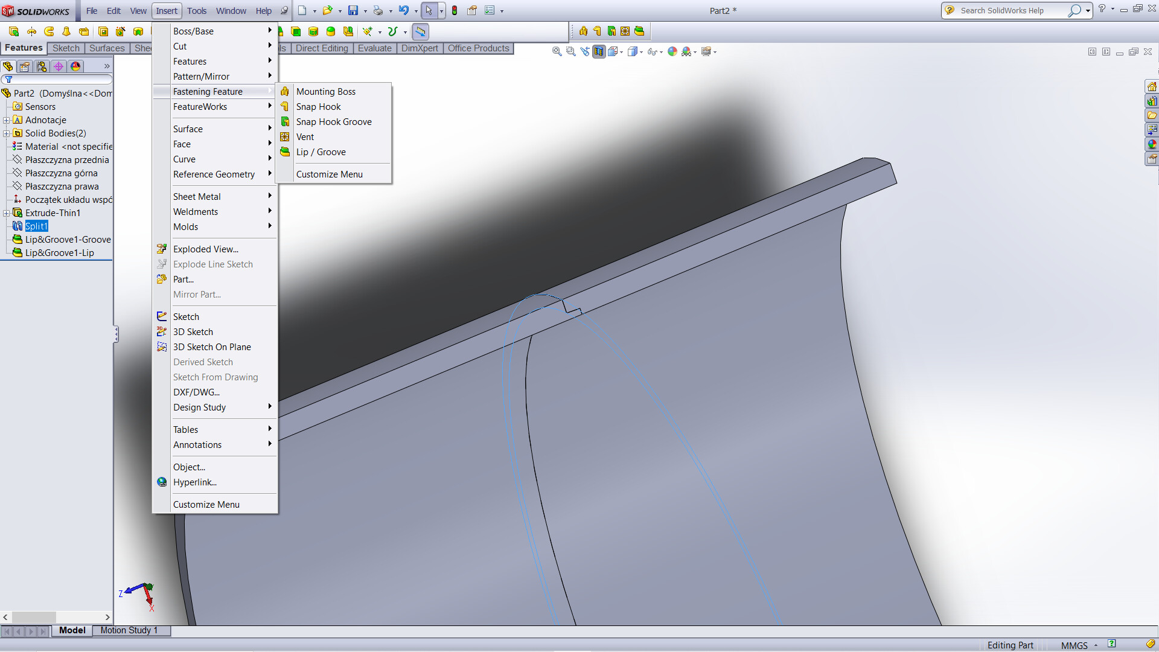Open the DimXpertManager crosshair tab
The height and width of the screenshot is (652, 1159).
pos(59,66)
